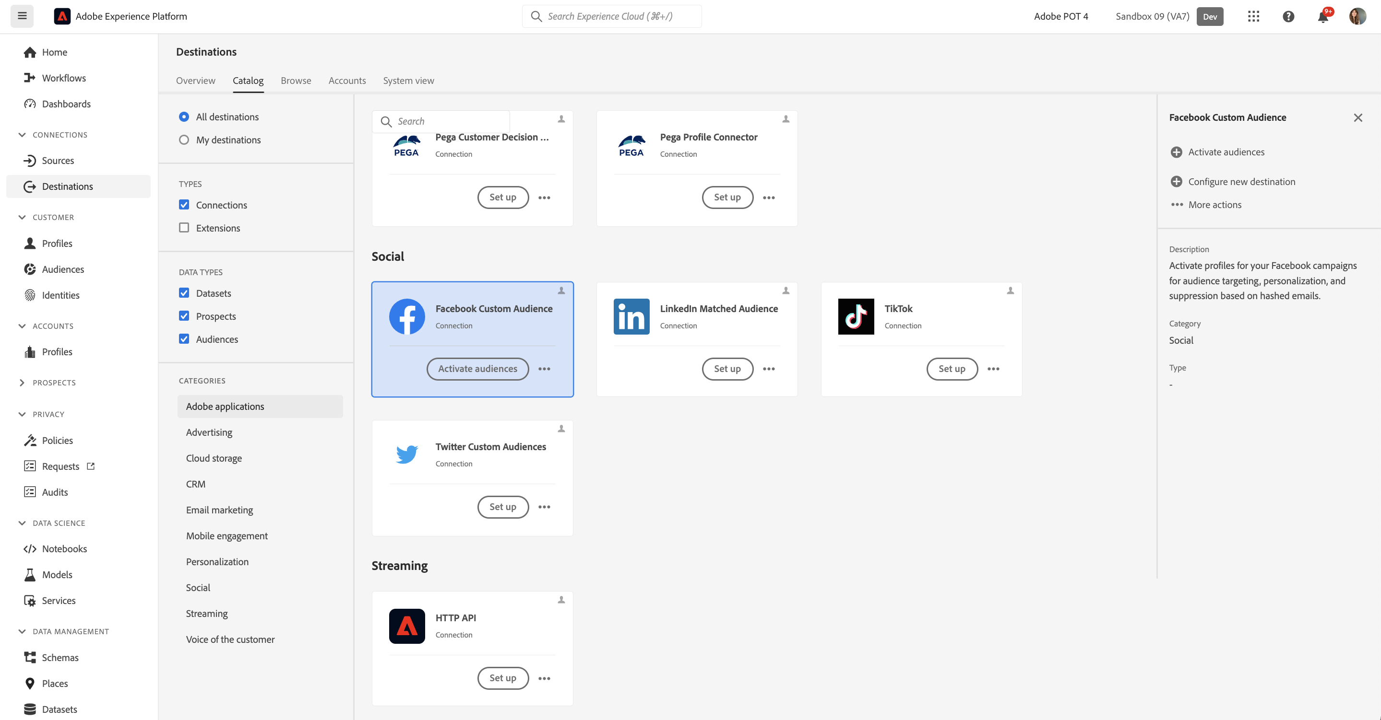The height and width of the screenshot is (720, 1381).
Task: Switch to the System view tab
Action: tap(408, 81)
